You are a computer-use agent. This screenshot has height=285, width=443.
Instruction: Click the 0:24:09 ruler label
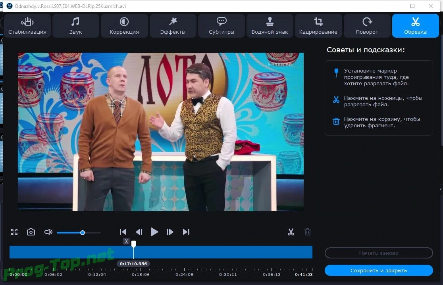click(x=184, y=274)
